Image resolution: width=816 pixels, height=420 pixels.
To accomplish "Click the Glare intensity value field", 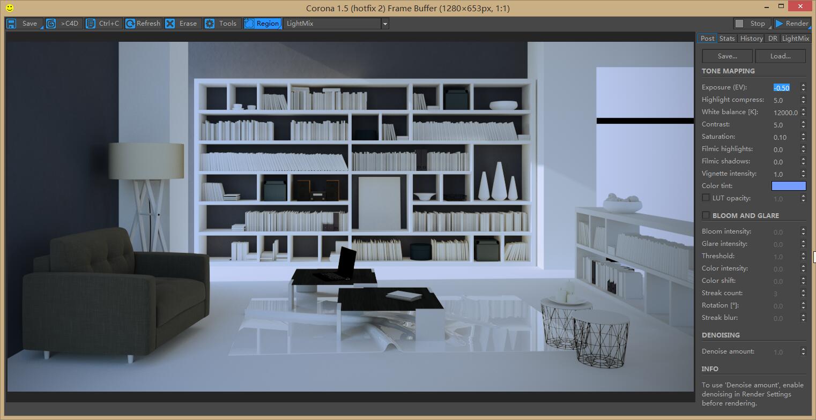I will (x=785, y=244).
